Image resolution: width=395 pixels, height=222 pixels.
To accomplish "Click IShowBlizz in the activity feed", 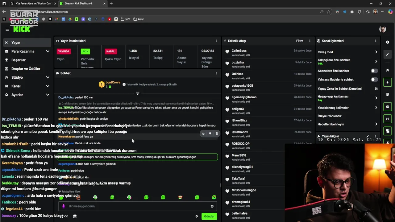I will click(239, 121).
